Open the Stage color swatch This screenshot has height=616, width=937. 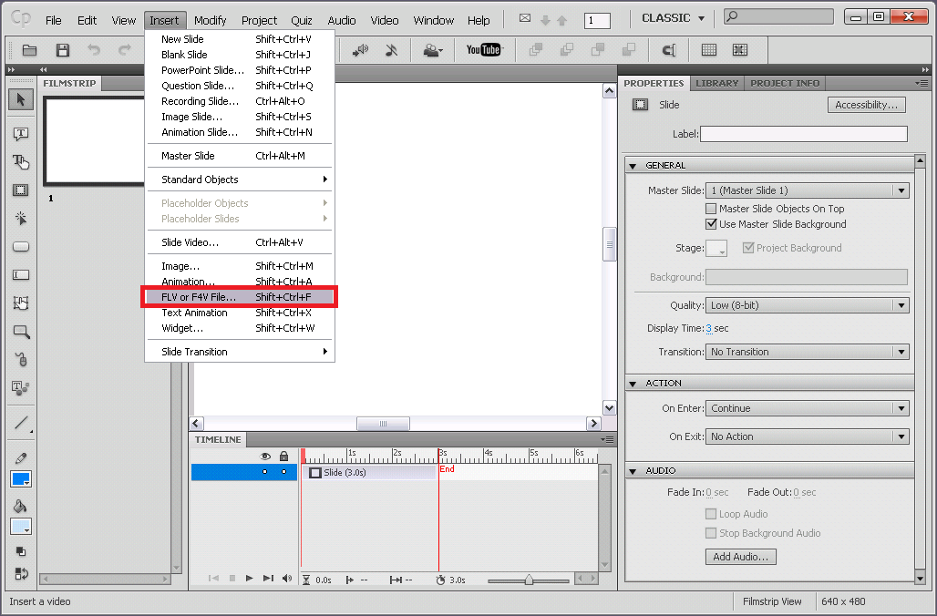pyautogui.click(x=716, y=248)
